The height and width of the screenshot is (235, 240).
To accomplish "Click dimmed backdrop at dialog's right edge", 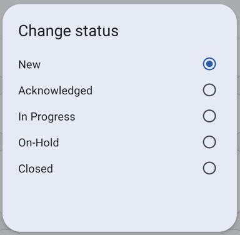I will [239, 117].
